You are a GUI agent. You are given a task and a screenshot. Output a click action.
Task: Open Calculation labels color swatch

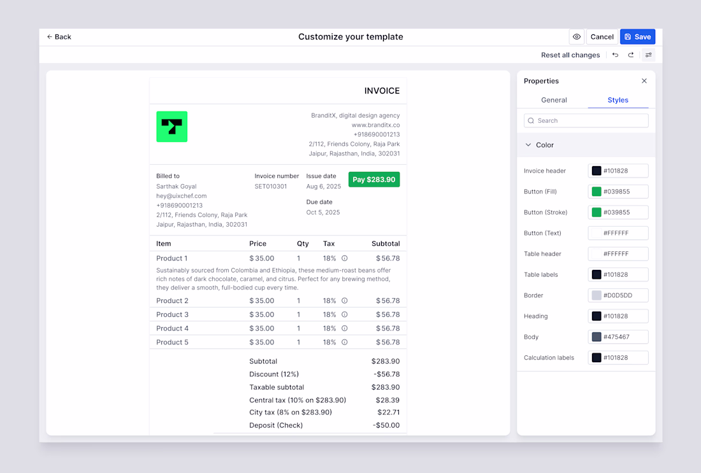click(x=596, y=358)
